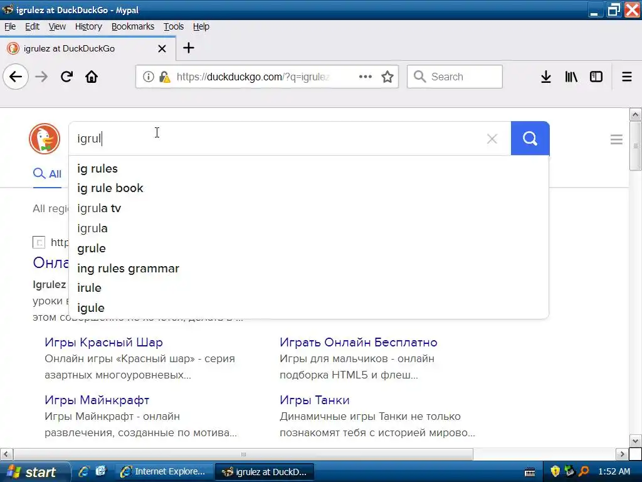Open the Edit menu
The image size is (642, 482).
click(x=33, y=26)
